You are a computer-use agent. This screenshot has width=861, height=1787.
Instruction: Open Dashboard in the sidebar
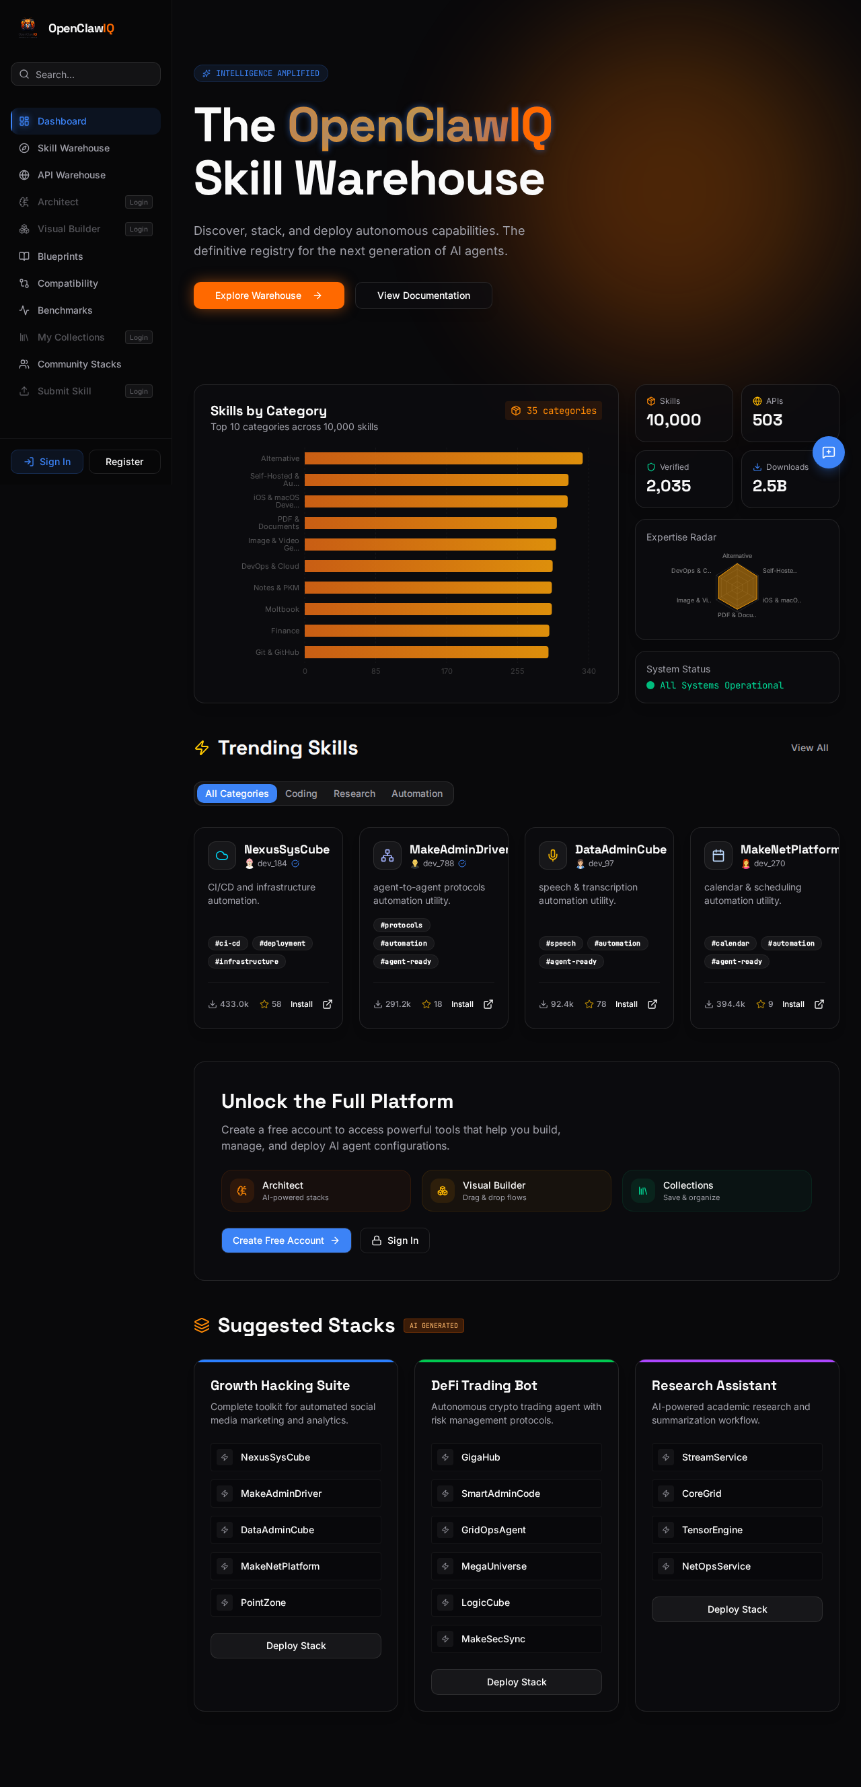(x=86, y=120)
